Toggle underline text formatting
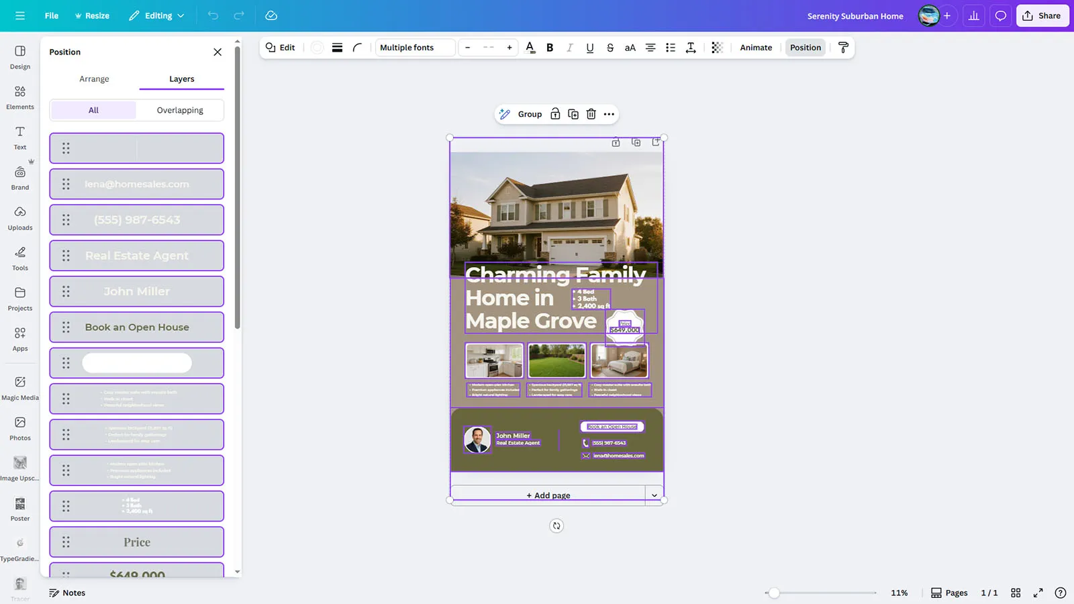The height and width of the screenshot is (604, 1074). (589, 48)
